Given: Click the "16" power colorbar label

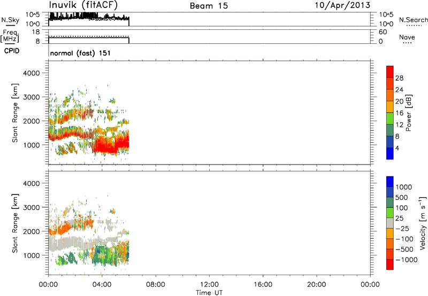Looking at the screenshot, I should 399,113.
